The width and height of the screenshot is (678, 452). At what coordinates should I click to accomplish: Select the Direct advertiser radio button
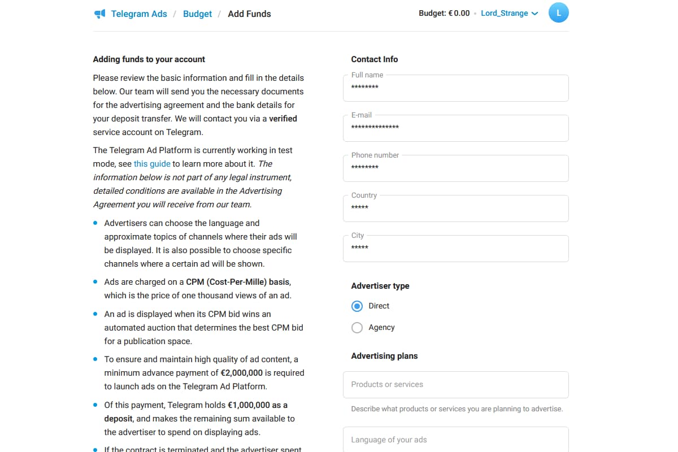(357, 306)
